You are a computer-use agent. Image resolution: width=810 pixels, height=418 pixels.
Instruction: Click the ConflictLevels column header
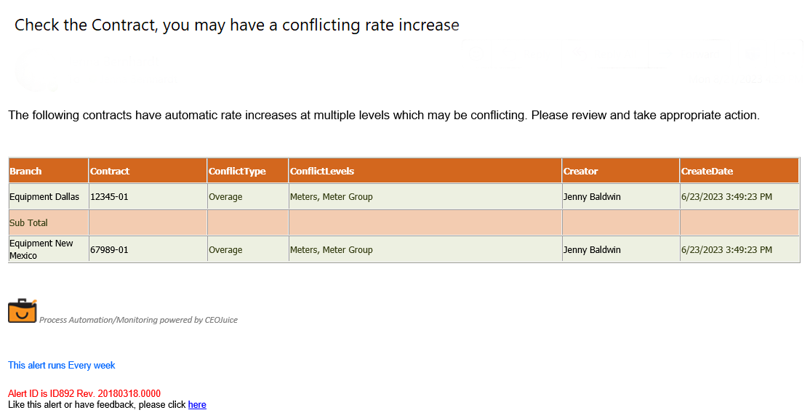coord(322,172)
